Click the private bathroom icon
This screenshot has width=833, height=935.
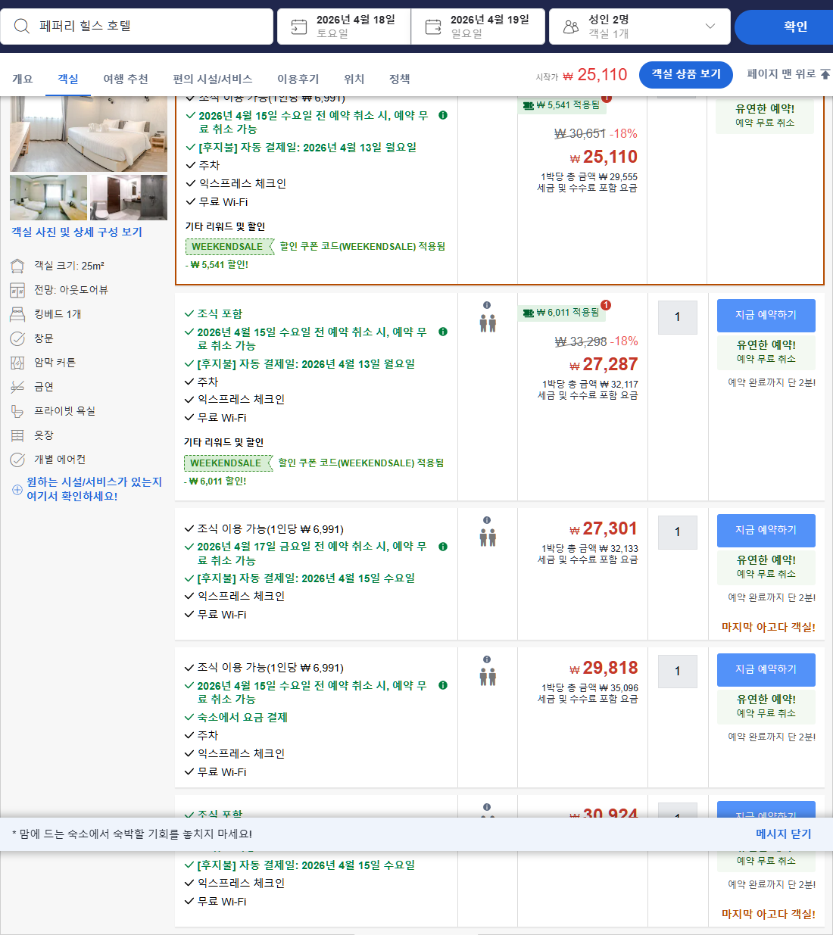tap(17, 411)
